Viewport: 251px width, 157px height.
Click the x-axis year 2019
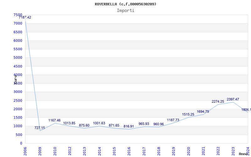pyautogui.click(x=174, y=151)
